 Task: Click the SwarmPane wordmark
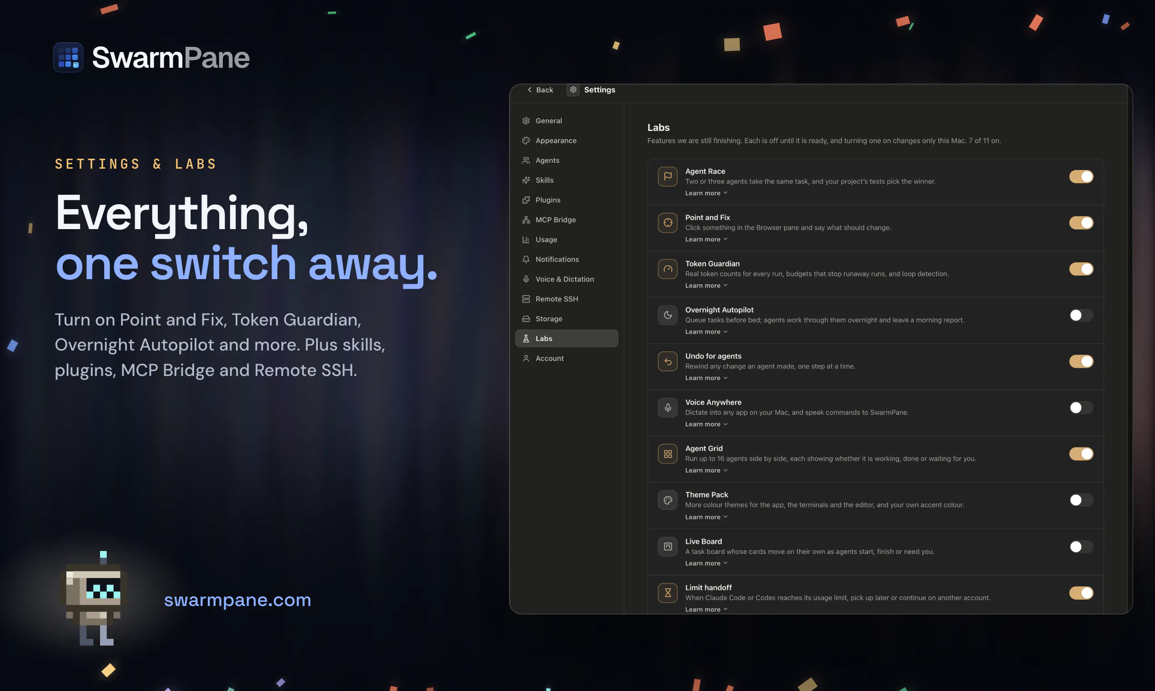click(x=171, y=58)
